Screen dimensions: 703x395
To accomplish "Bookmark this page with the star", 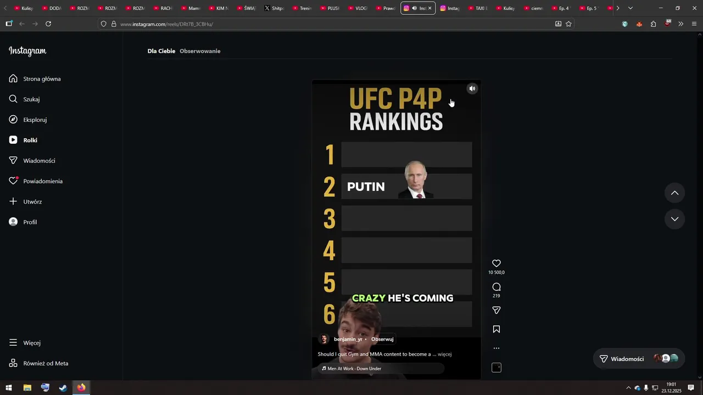I will click(x=568, y=24).
